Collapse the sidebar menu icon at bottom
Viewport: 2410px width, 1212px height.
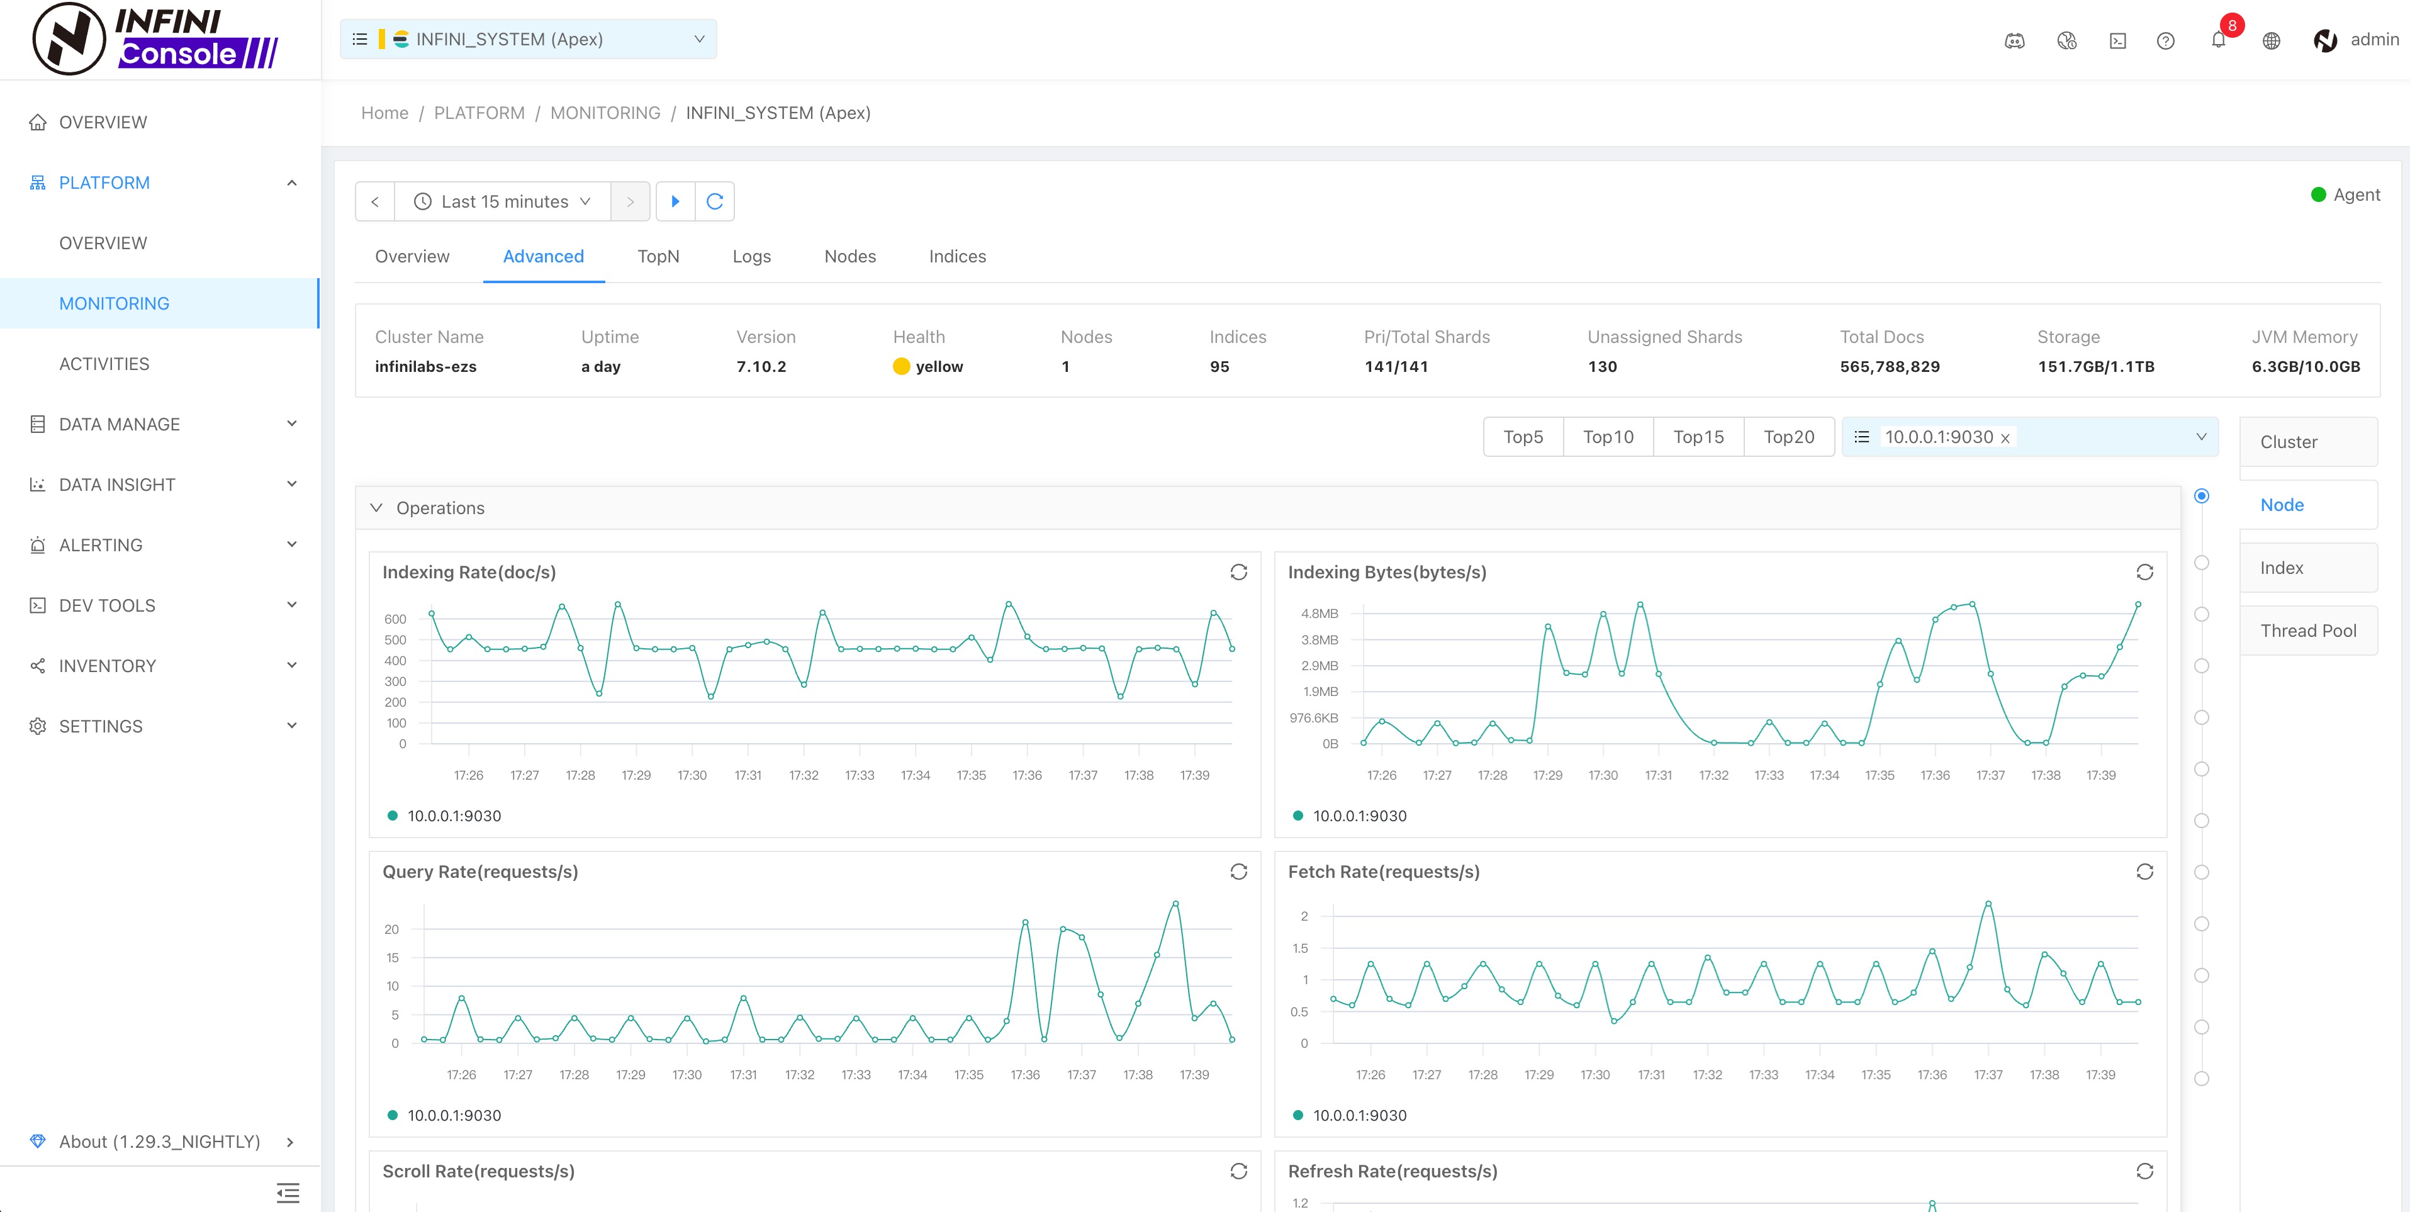[287, 1192]
